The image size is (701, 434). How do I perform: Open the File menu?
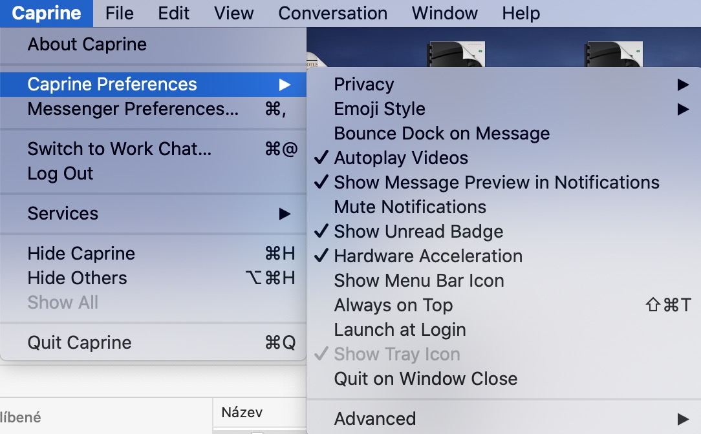point(120,14)
